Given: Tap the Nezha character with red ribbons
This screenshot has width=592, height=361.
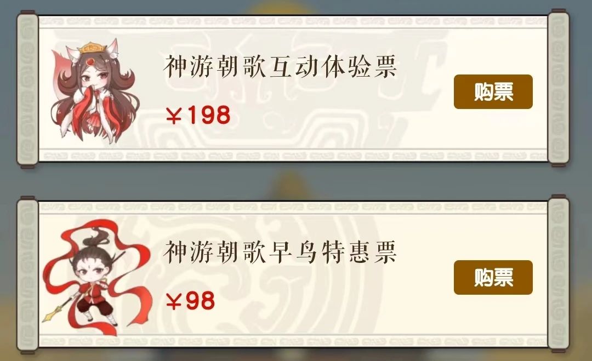Looking at the screenshot, I should pyautogui.click(x=98, y=277).
